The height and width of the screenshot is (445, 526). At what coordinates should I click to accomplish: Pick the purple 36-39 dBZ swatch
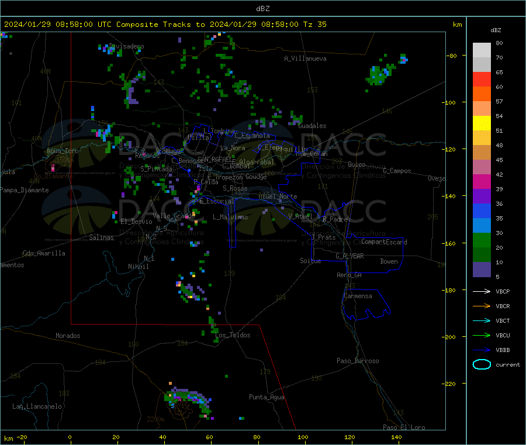pos(482,196)
